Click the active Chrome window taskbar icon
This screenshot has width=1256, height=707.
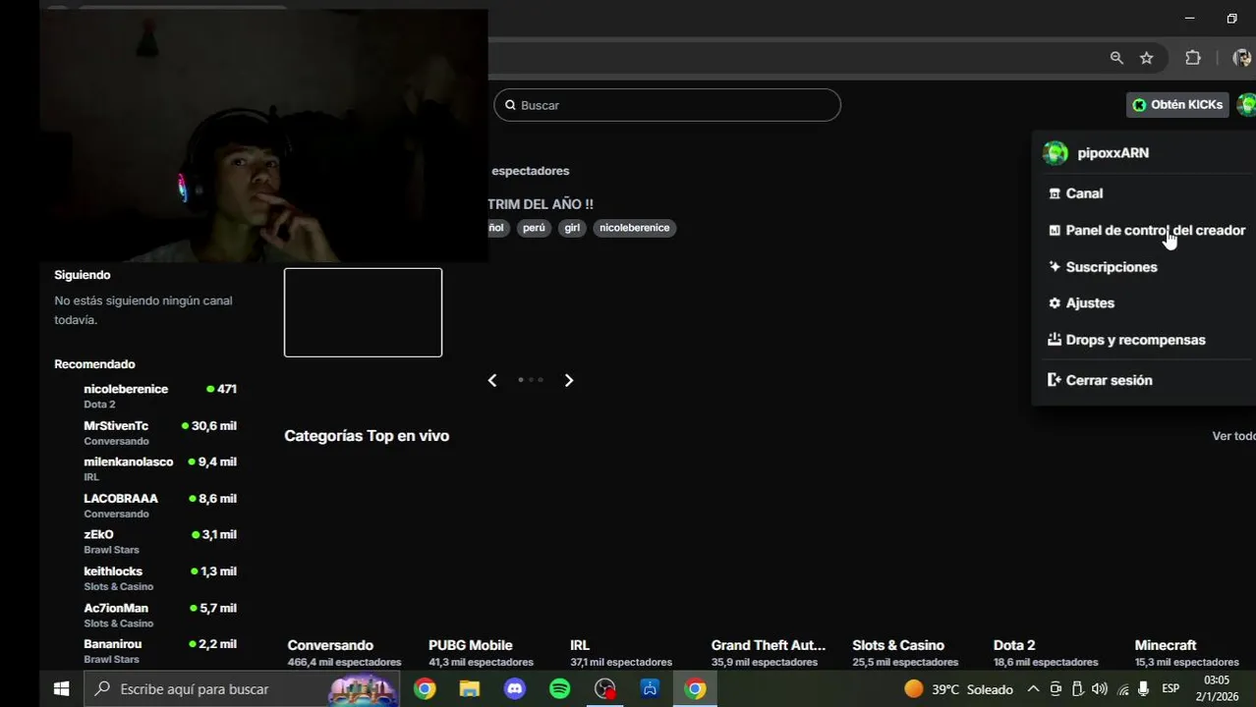[x=695, y=689]
